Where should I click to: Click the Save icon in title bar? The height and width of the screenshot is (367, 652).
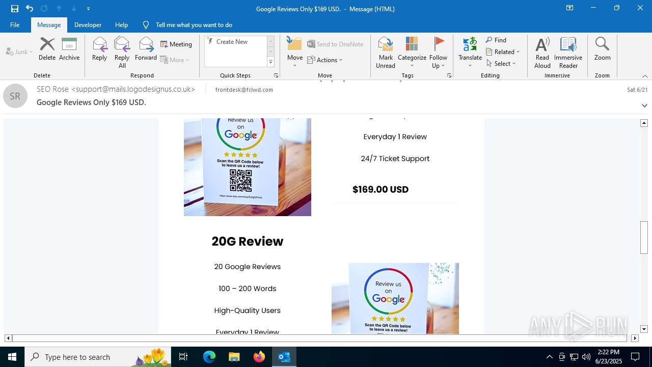point(15,9)
